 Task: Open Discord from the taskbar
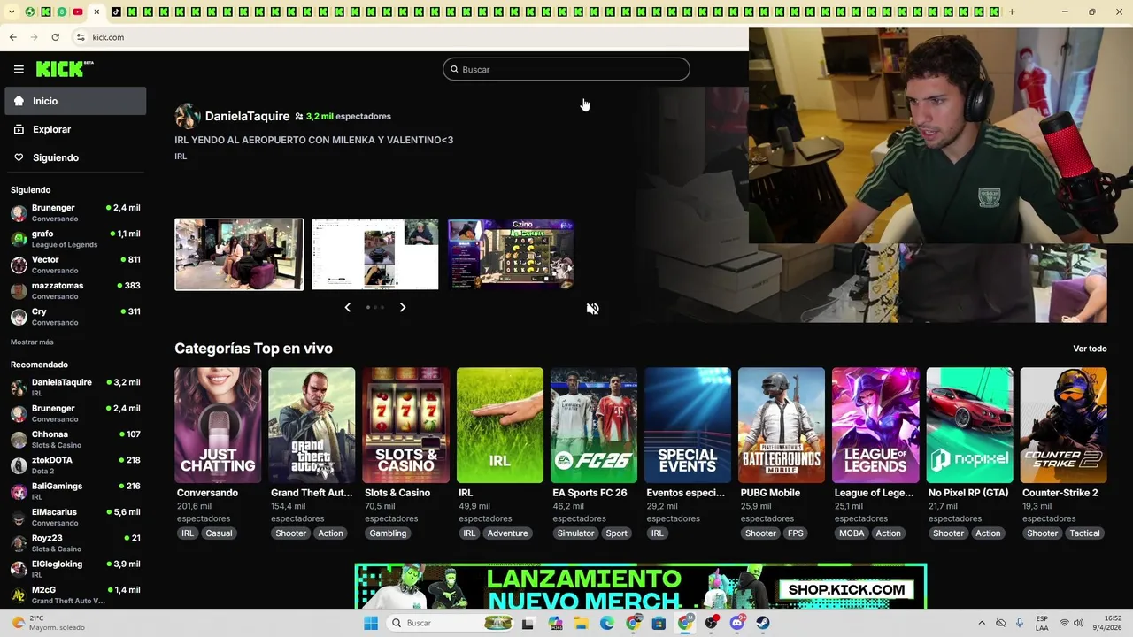(737, 623)
